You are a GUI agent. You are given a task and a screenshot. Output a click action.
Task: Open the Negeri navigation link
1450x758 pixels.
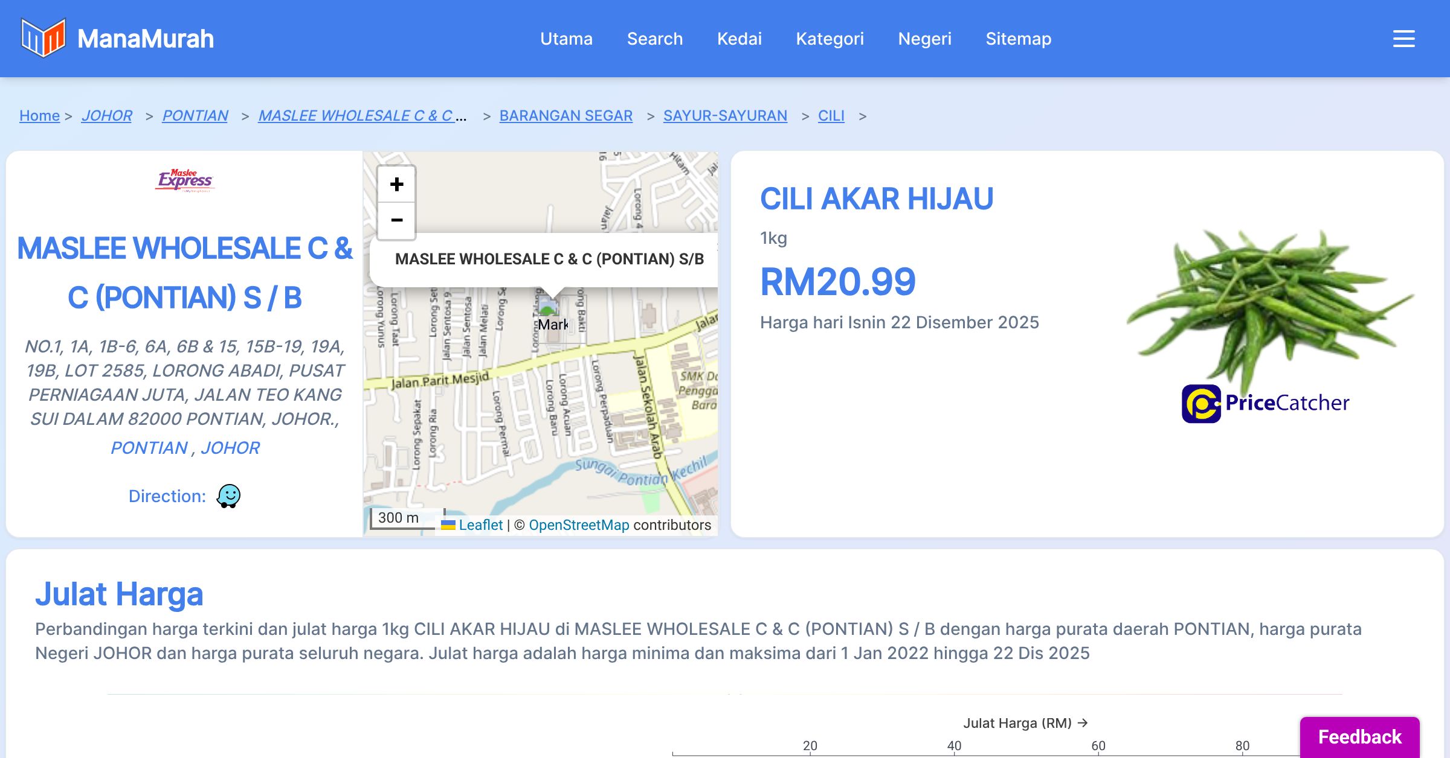pos(924,39)
